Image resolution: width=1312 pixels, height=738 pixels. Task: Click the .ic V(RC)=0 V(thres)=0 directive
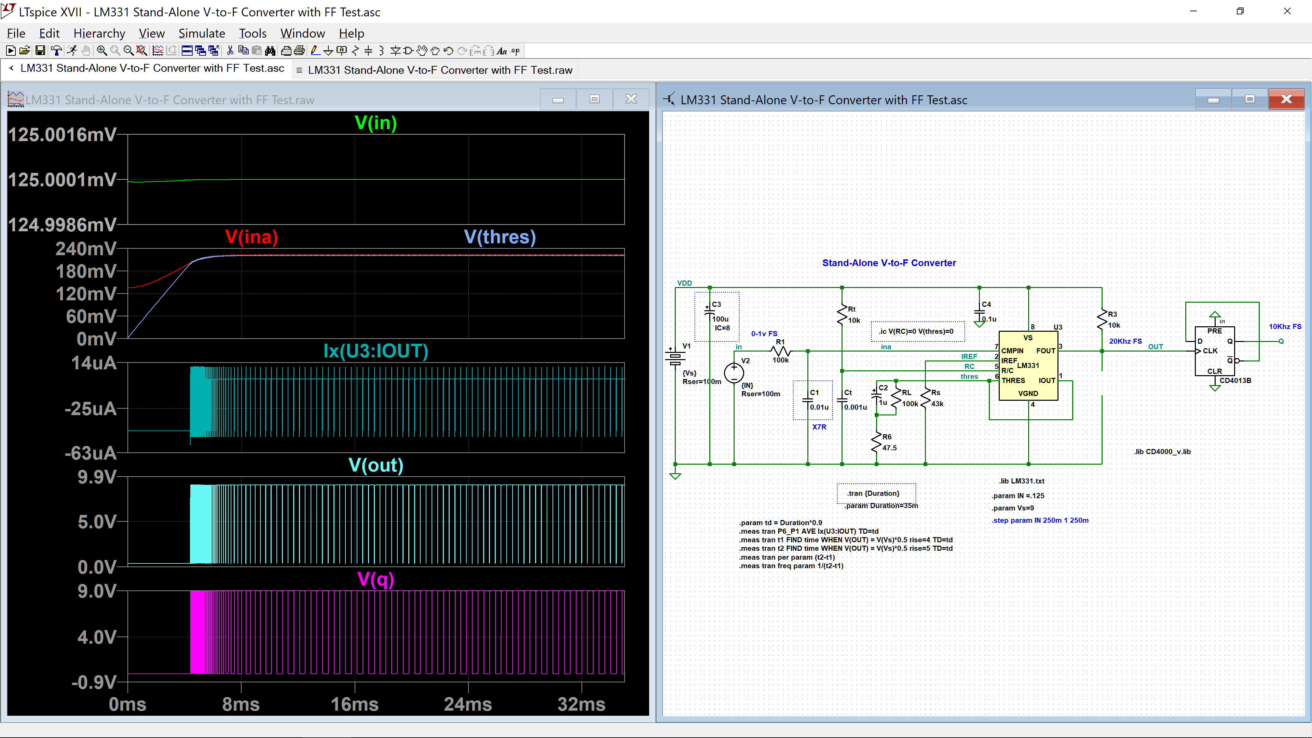[916, 331]
